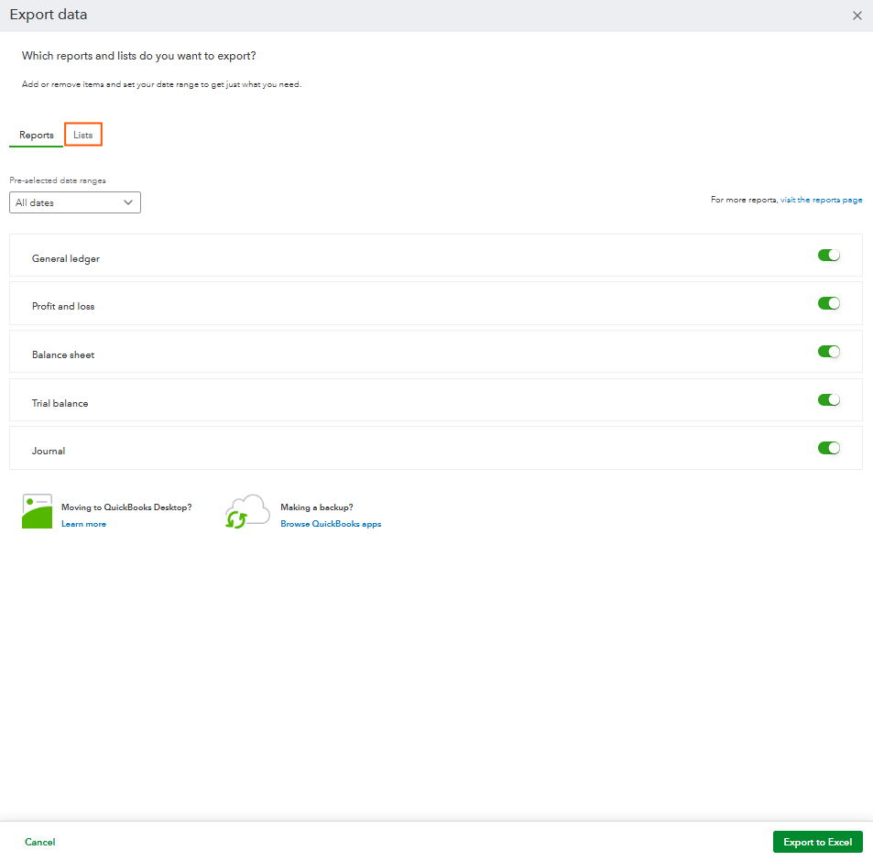
Task: Click the Export to Excel button
Action: click(x=817, y=842)
